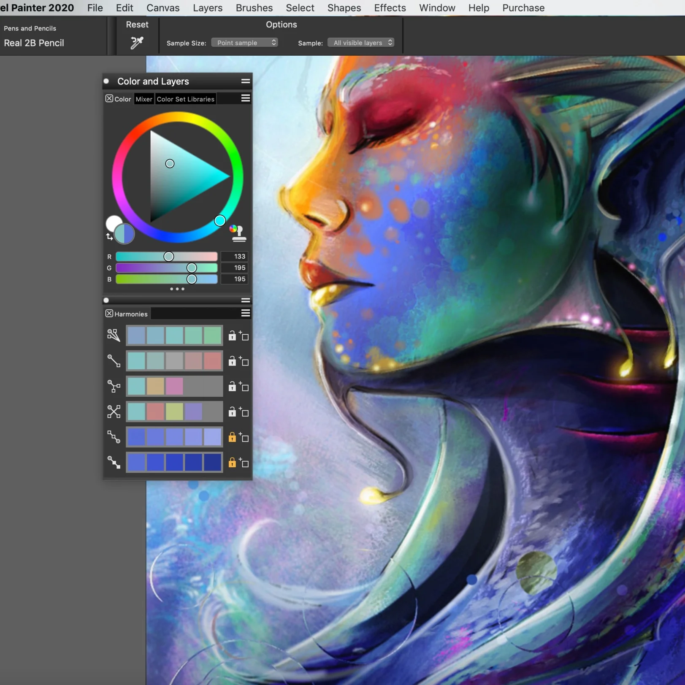The image size is (685, 685).
Task: Open the Purchase menu
Action: pyautogui.click(x=523, y=8)
